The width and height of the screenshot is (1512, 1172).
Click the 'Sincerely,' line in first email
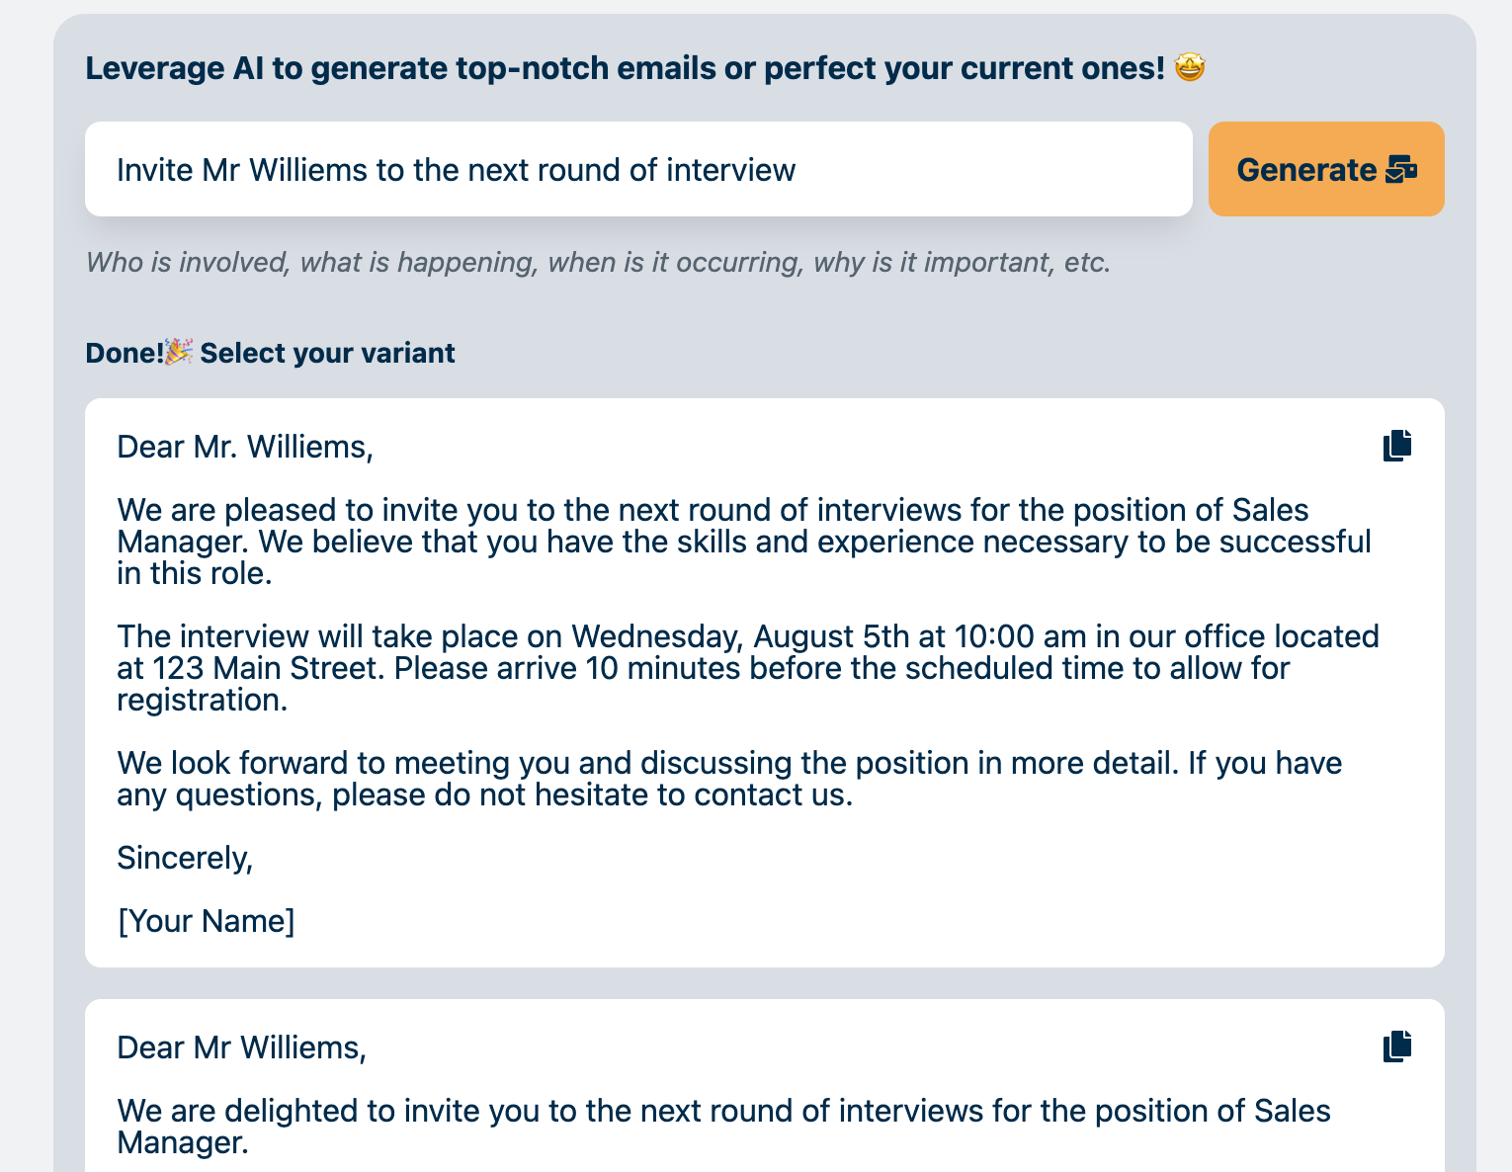tap(185, 858)
